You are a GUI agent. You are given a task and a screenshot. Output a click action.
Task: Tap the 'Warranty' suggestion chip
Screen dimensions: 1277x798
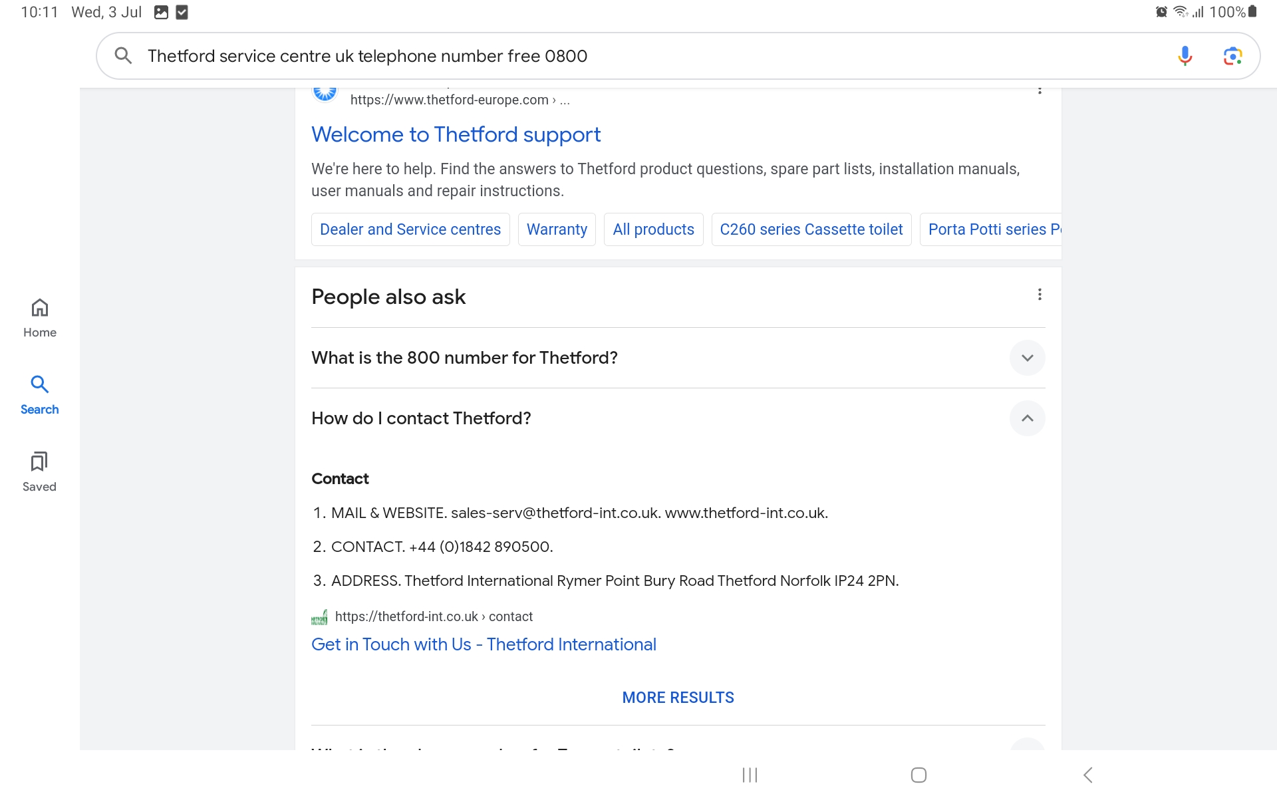556,229
